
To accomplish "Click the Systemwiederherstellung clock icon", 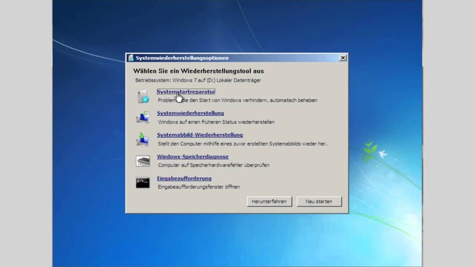I will 142,117.
